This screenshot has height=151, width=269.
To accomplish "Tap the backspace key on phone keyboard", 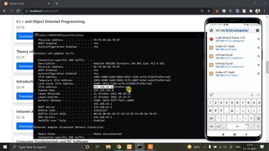I will pyautogui.click(x=258, y=118).
